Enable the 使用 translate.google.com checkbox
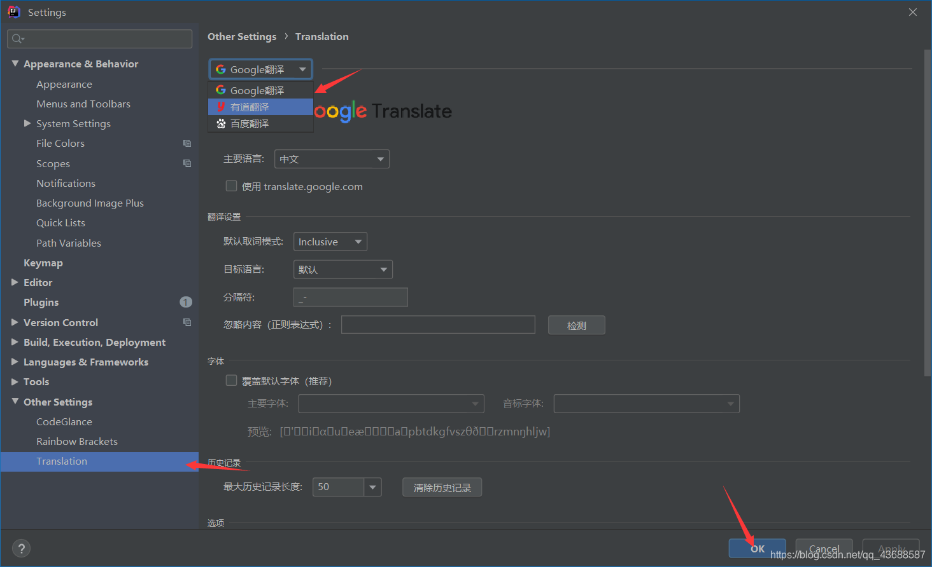Image resolution: width=932 pixels, height=567 pixels. pos(231,186)
